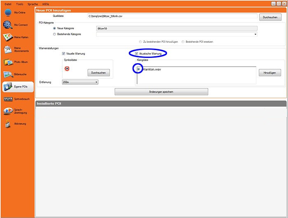This screenshot has width=288, height=218.
Task: Open the Aktivierung padlock icon
Action: pyautogui.click(x=8, y=124)
